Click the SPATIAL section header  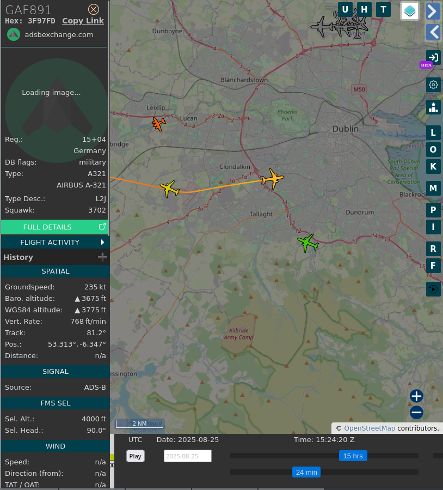[56, 271]
